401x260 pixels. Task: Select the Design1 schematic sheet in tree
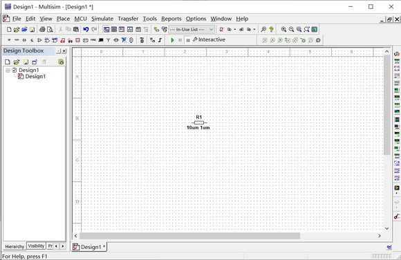(35, 76)
